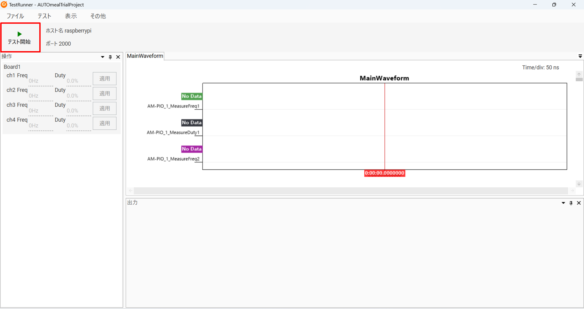
Task: Click the テスト開始 play button
Action: coord(20,37)
